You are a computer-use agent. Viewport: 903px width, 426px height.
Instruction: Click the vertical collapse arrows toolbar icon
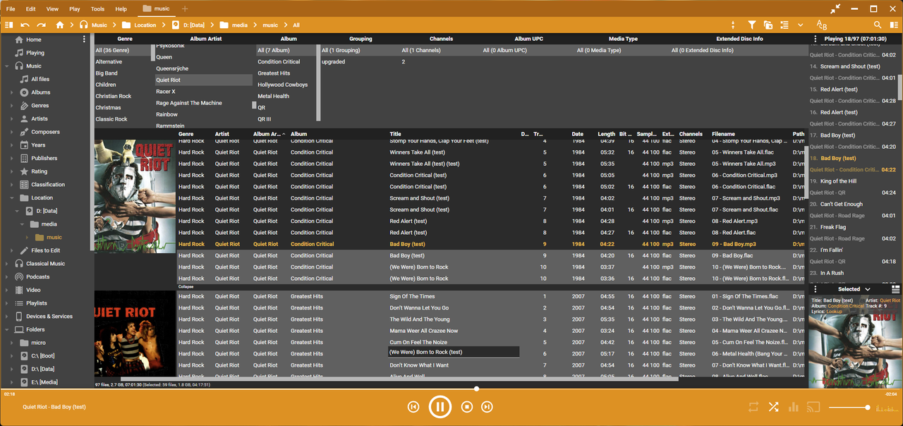(x=733, y=25)
